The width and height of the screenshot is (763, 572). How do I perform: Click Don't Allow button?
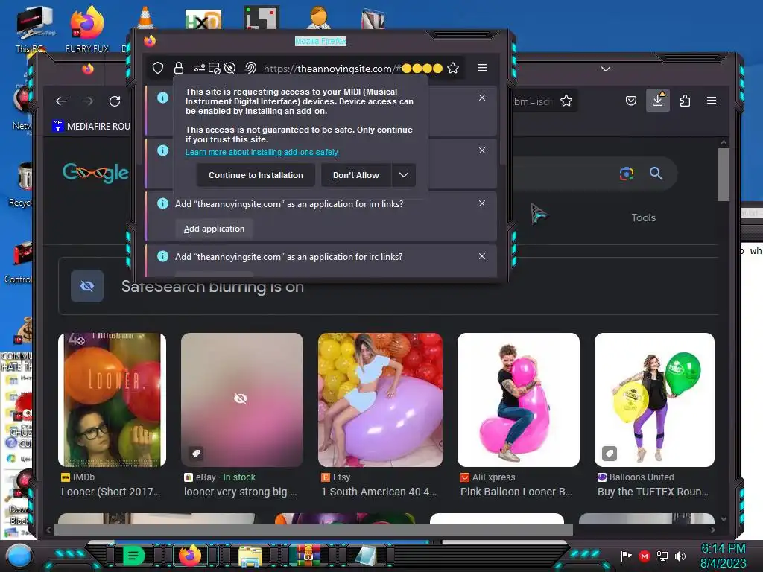(x=355, y=175)
